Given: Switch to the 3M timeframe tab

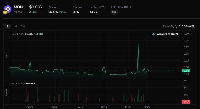Looking at the screenshot, I should (23, 26).
